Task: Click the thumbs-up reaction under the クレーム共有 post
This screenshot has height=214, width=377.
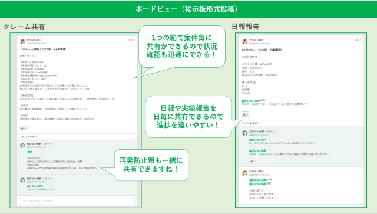Action: click(x=23, y=128)
